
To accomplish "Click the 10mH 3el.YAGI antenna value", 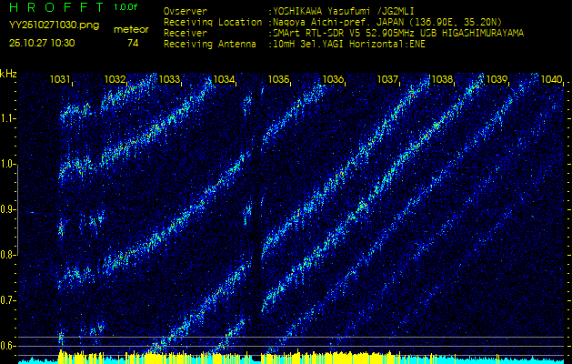I will pyautogui.click(x=348, y=45).
